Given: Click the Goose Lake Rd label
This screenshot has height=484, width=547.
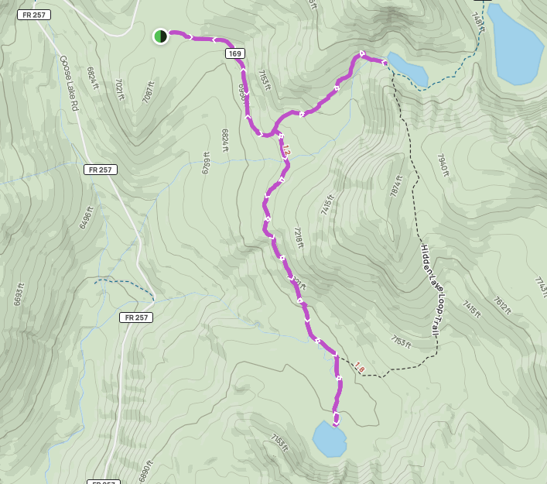Looking at the screenshot, I should (69, 83).
